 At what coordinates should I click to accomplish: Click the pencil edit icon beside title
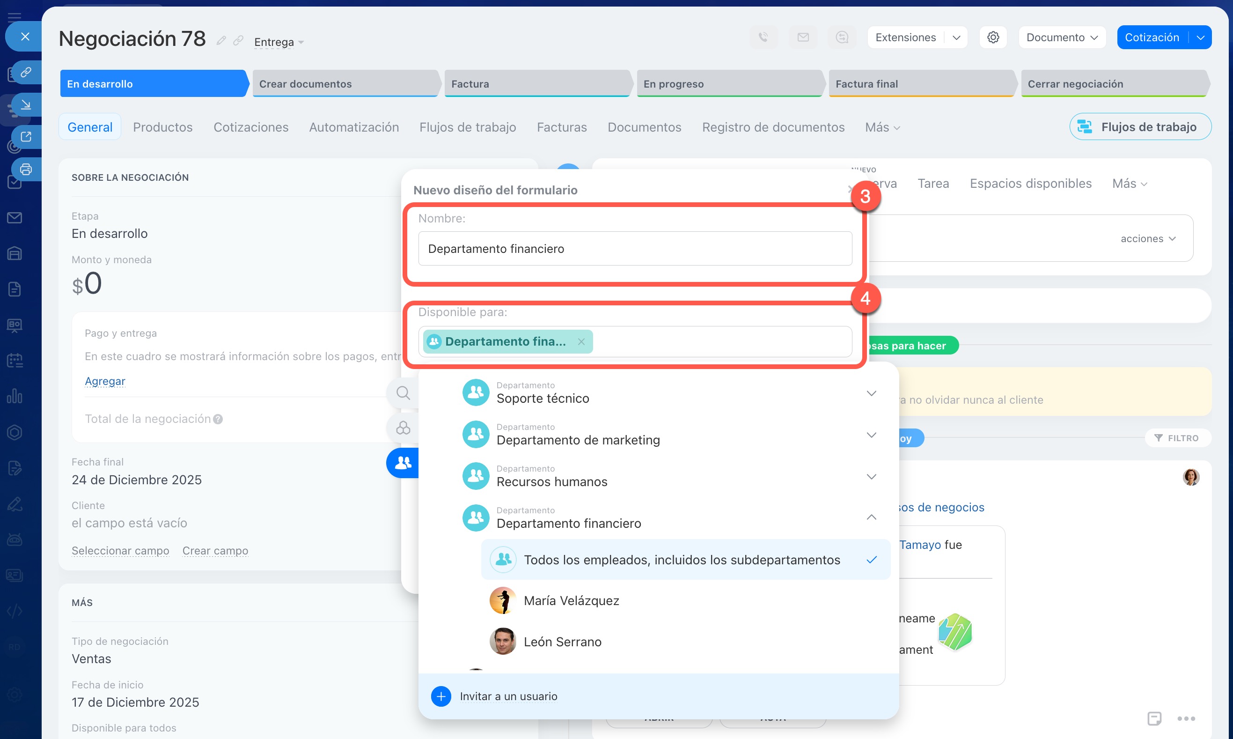(221, 41)
